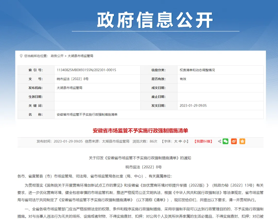
Task: Click the location pin icon in breadcrumb
Action: [21, 56]
